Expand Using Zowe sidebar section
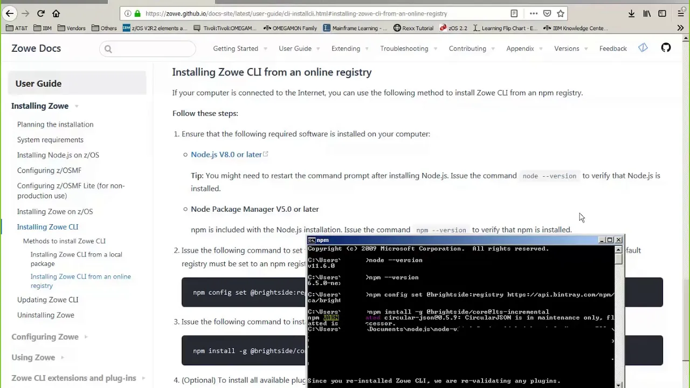This screenshot has height=388, width=690. click(x=38, y=357)
